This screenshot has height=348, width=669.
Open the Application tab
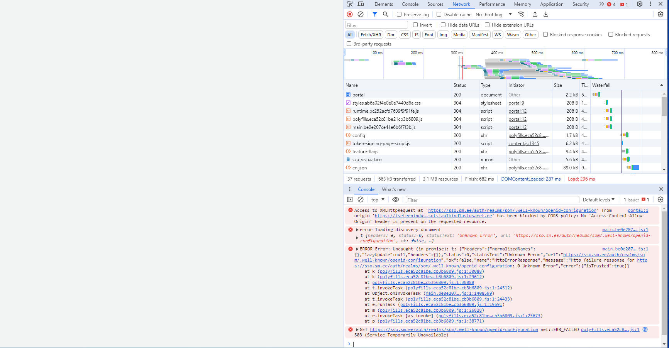(552, 4)
